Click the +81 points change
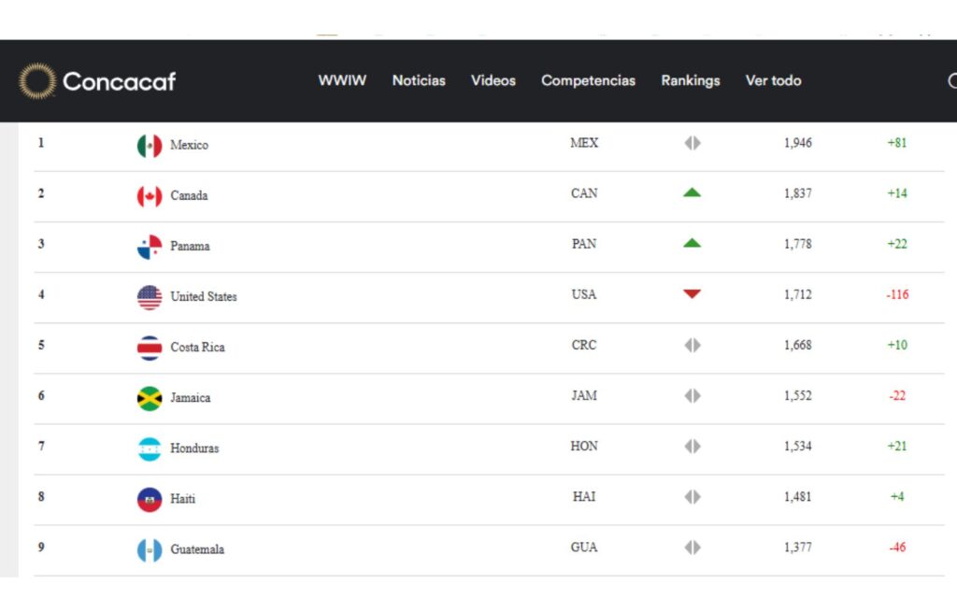Screen dimensions: 957x612 (897, 143)
